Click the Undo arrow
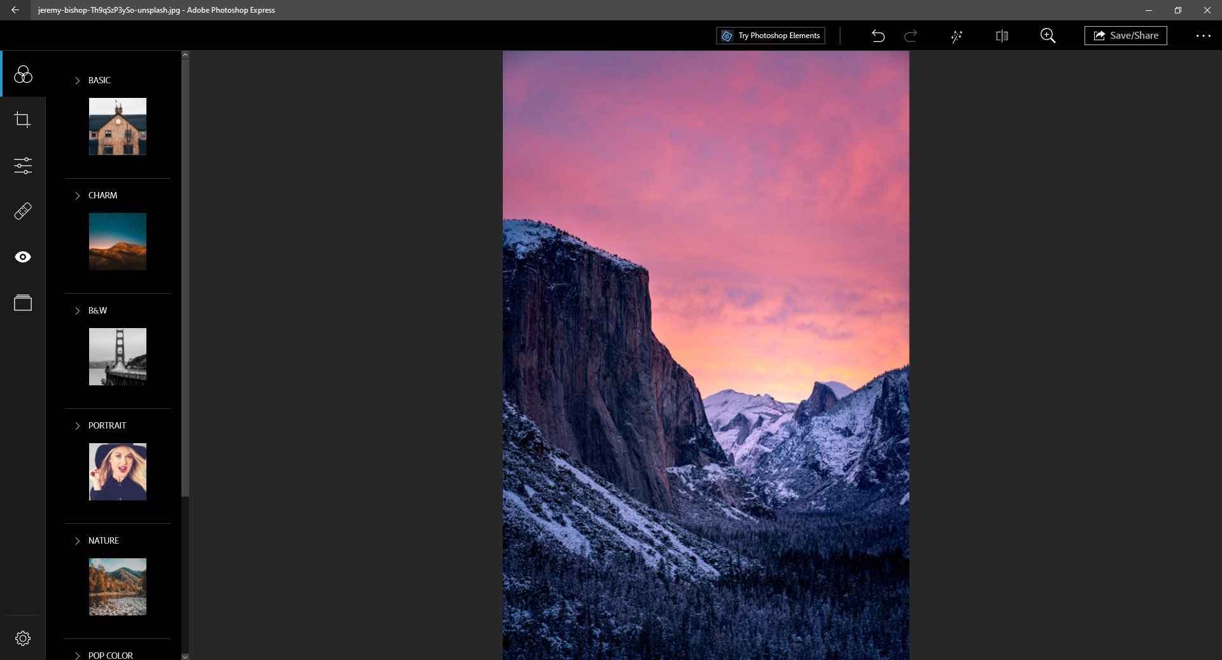Viewport: 1222px width, 660px height. [878, 36]
